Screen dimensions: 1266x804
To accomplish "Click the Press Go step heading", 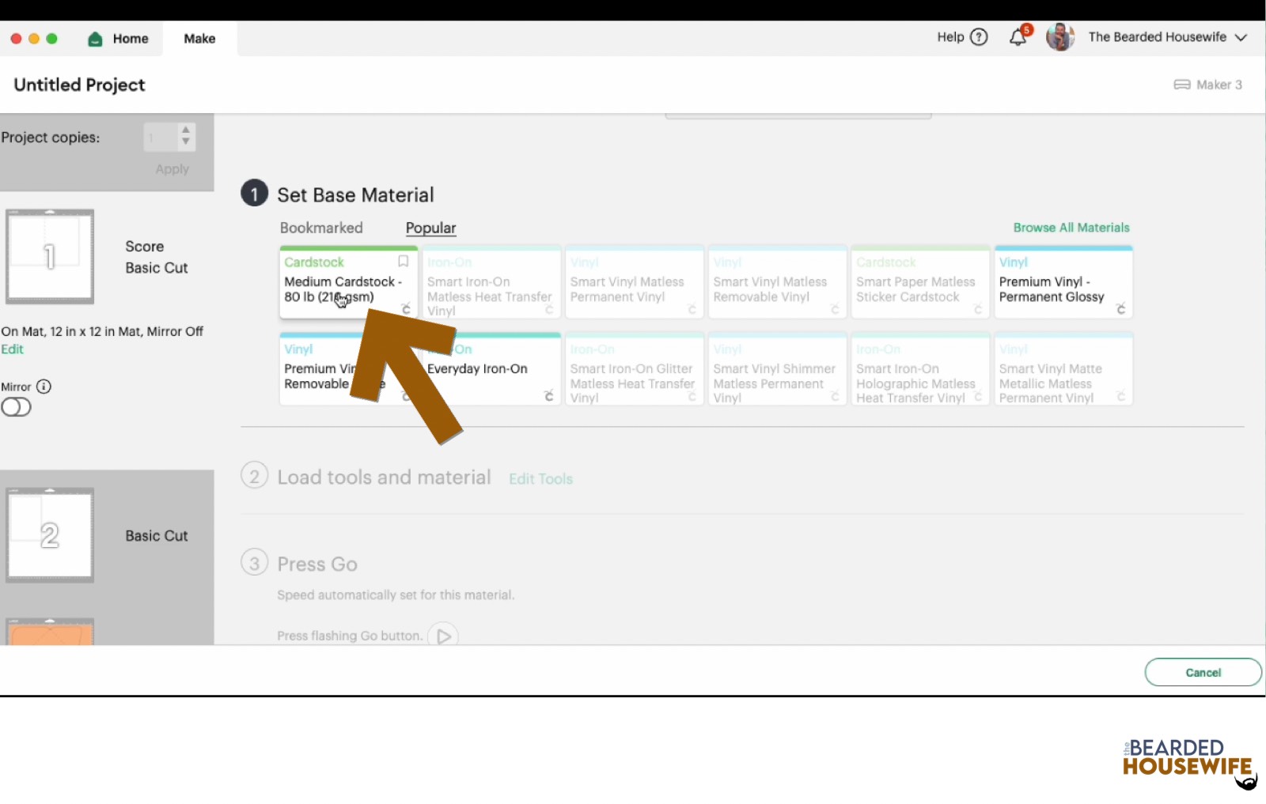I will point(317,564).
